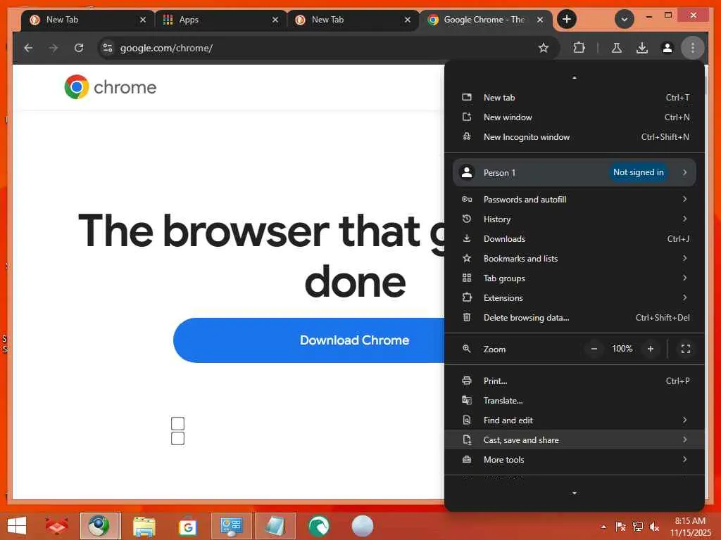Open a new tab with the plus button
Screen dimensions: 721x540
click(567, 19)
